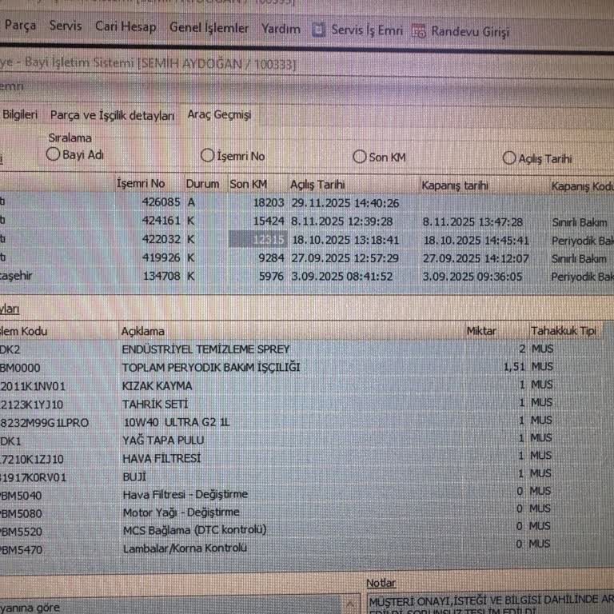Select 10W40 ULTRA G2 1L row
The width and height of the screenshot is (614, 614).
[x=301, y=422]
